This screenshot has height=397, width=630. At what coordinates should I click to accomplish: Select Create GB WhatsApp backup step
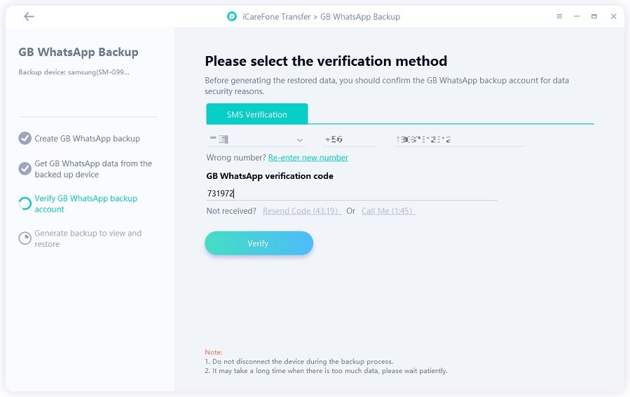point(87,139)
